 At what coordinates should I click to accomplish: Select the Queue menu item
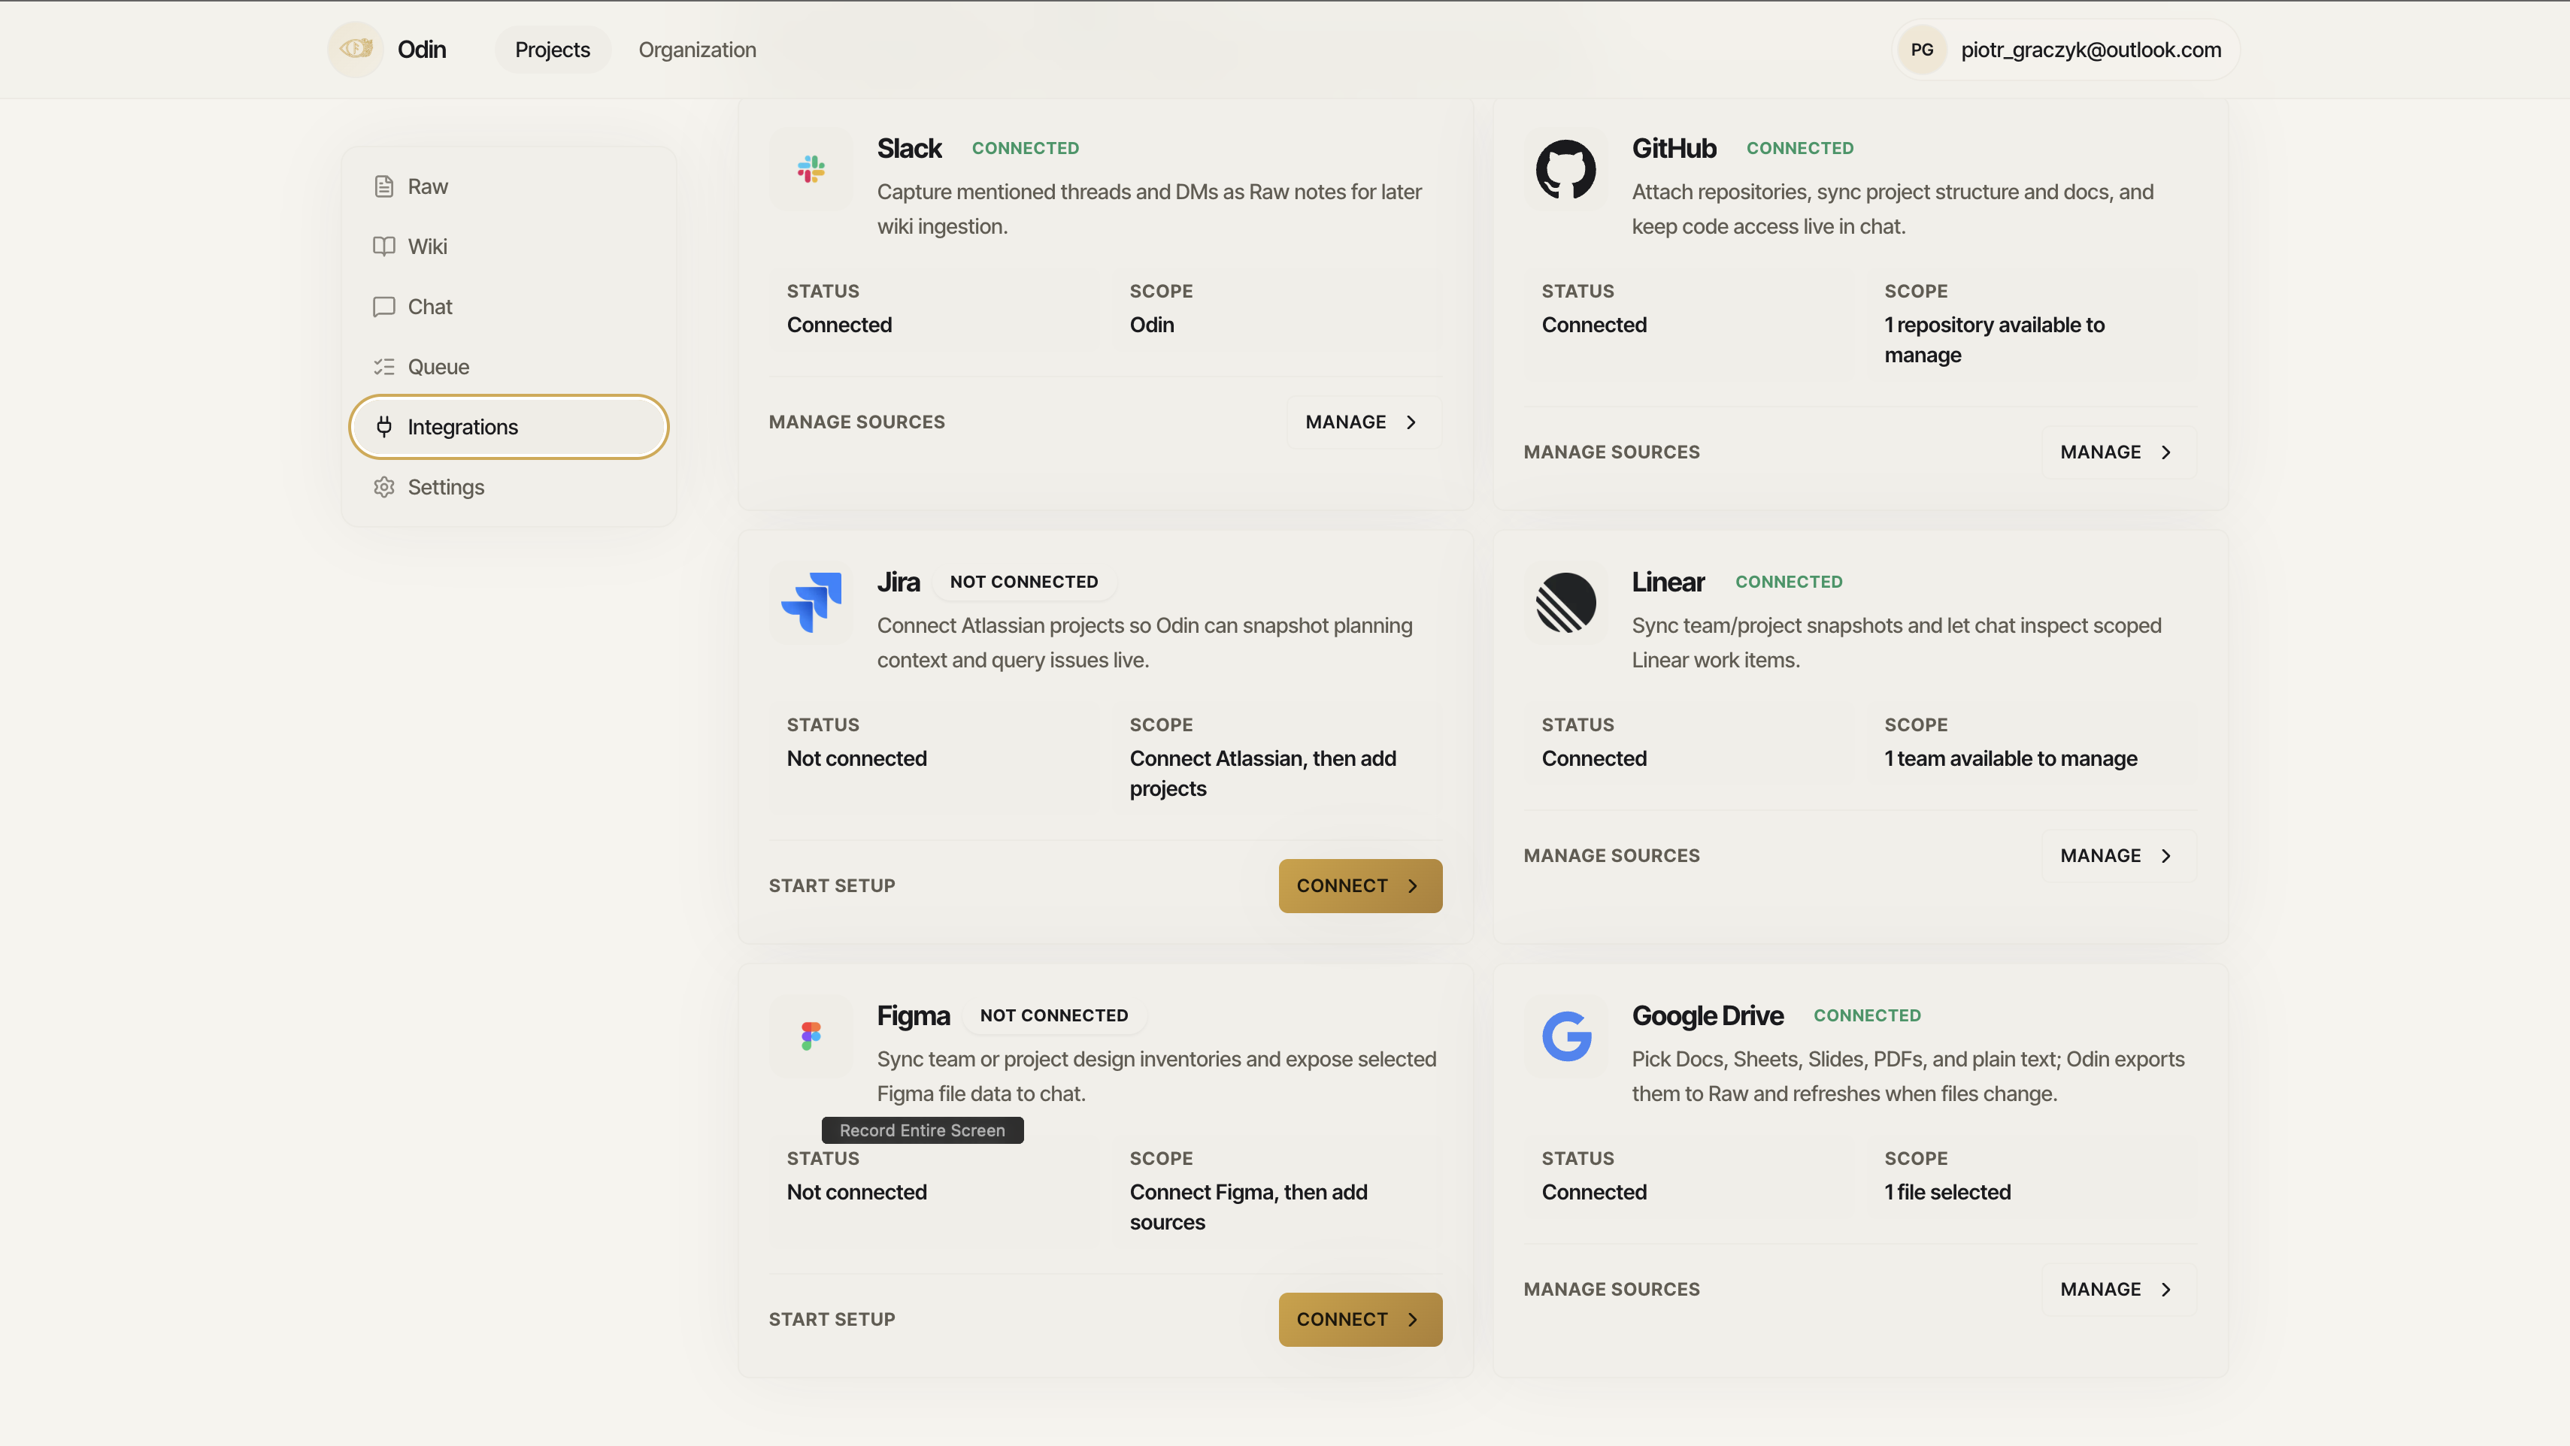[x=509, y=367]
